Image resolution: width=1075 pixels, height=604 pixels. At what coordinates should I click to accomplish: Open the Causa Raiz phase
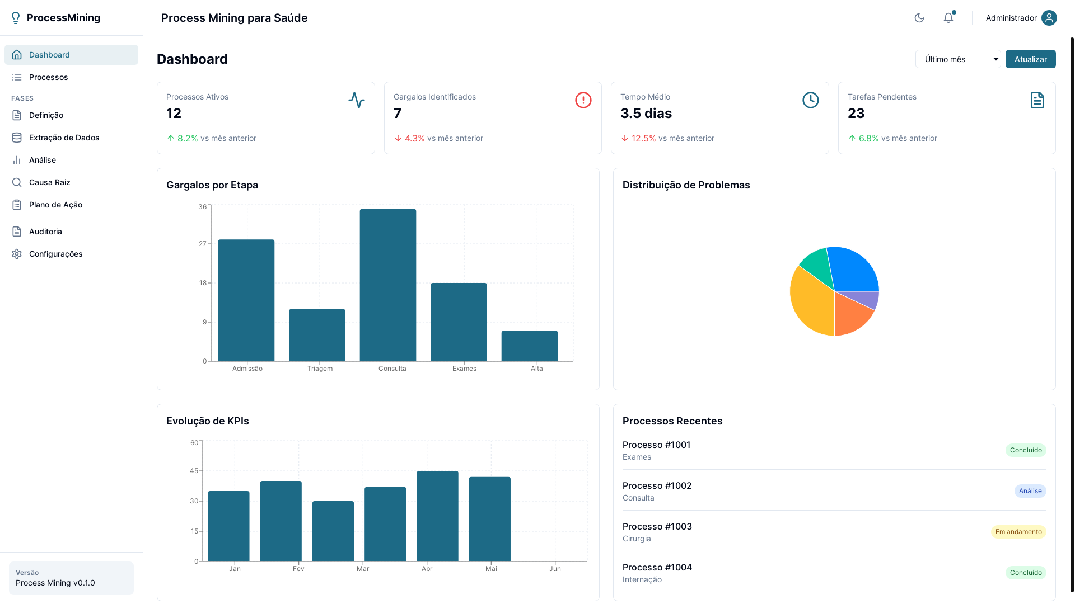coord(71,182)
